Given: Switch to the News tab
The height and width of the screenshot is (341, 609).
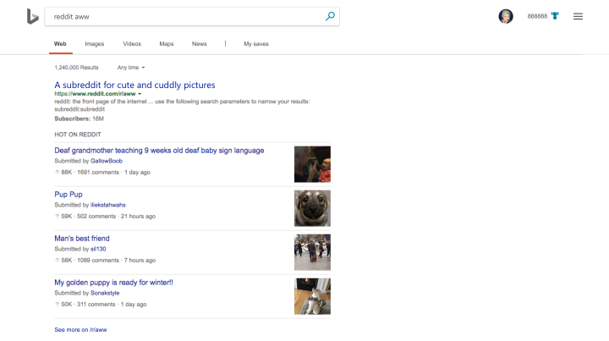Looking at the screenshot, I should (x=200, y=44).
